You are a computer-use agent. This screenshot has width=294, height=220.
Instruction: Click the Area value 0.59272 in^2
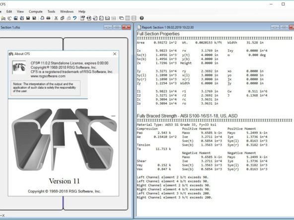tap(165, 43)
